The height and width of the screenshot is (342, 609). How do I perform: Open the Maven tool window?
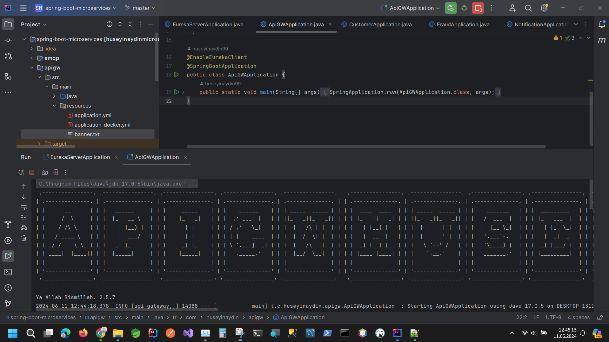tap(601, 40)
